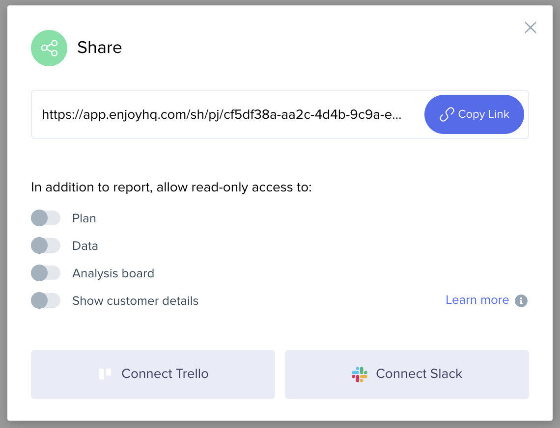Switch on Show customer details

point(46,301)
